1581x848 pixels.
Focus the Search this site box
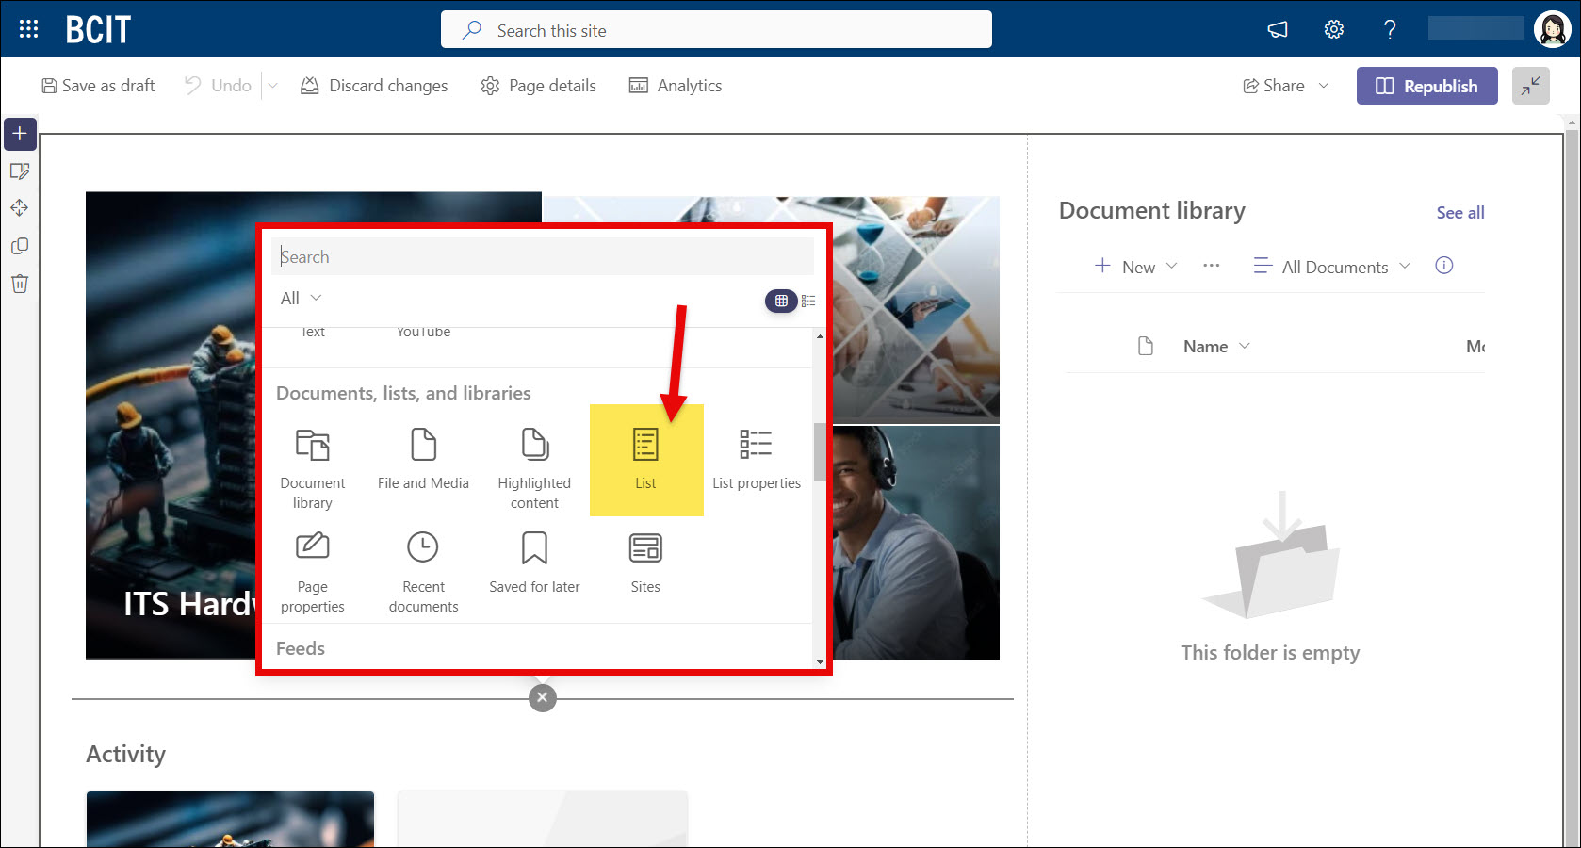pos(716,30)
